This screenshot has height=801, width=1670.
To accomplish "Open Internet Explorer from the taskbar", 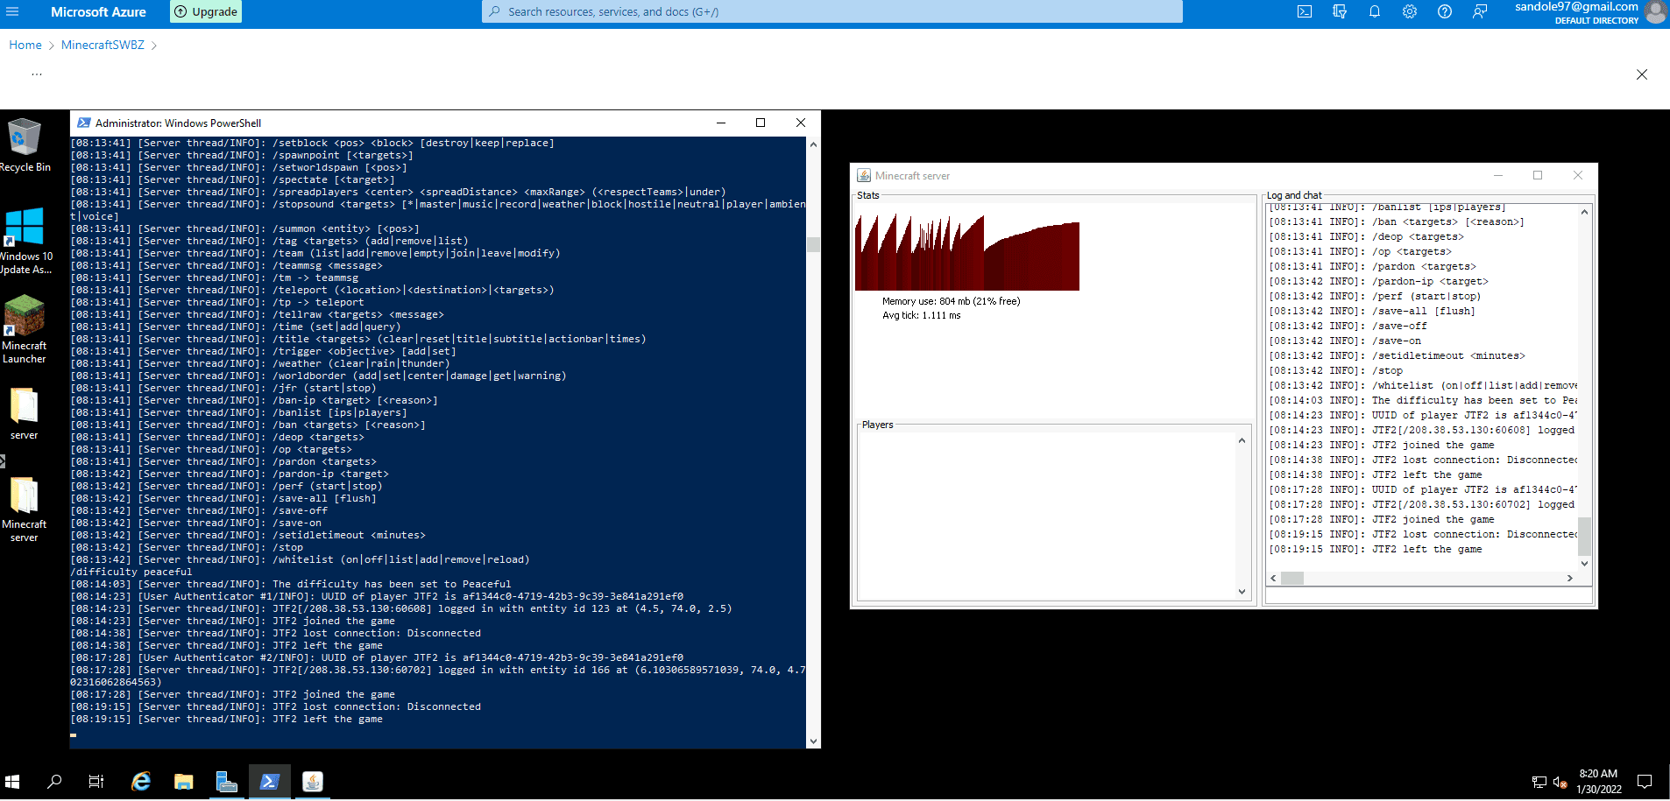I will point(140,781).
